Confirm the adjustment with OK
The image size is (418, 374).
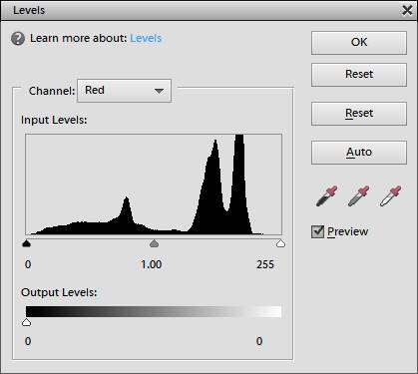point(359,43)
